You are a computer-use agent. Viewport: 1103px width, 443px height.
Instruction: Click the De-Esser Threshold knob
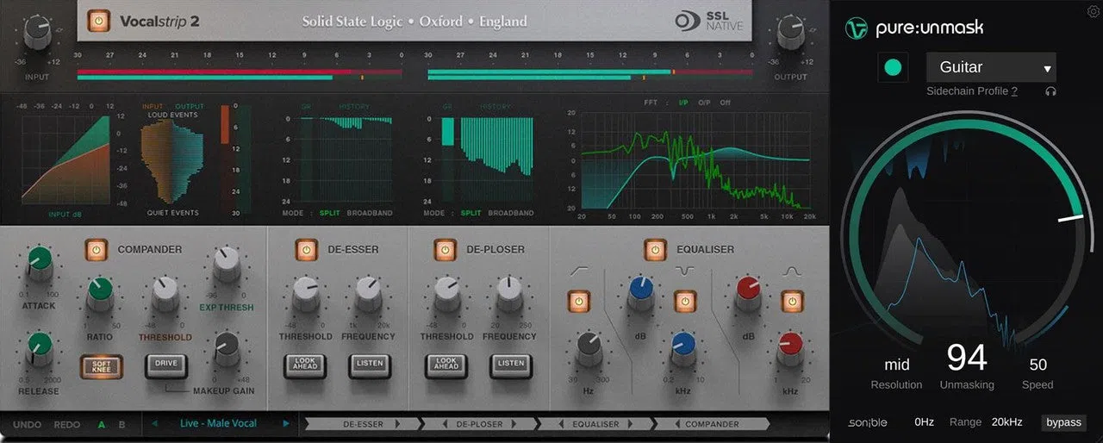click(x=305, y=295)
